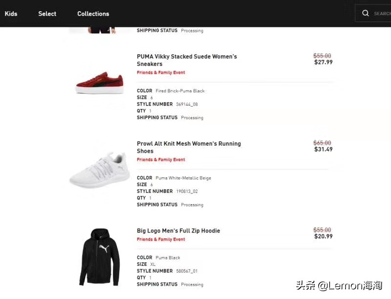Open the Collections navigation menu
391x299 pixels.
[x=93, y=14]
